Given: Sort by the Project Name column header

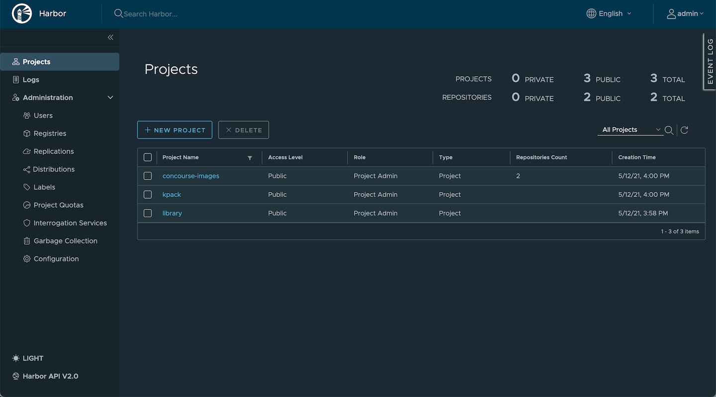Looking at the screenshot, I should click(x=180, y=157).
